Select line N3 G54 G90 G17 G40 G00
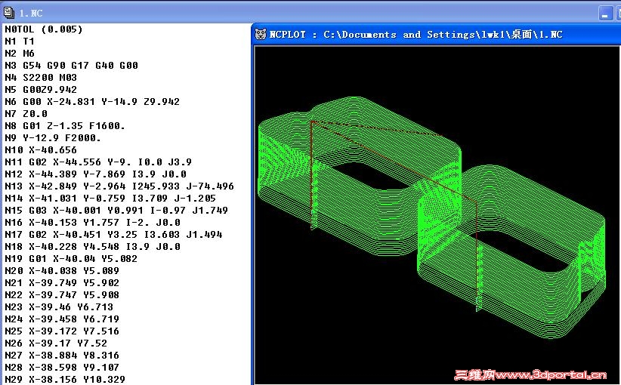This screenshot has width=621, height=385. (71, 65)
